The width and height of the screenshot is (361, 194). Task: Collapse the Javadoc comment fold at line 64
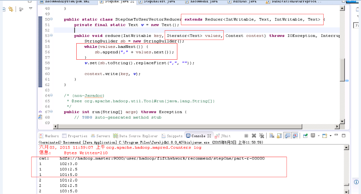(x=52, y=95)
